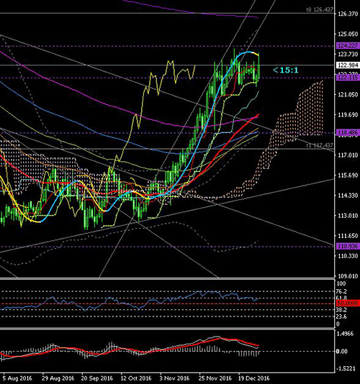Click the '25 Nov 2016' date label
The height and width of the screenshot is (384, 360).
tap(215, 378)
